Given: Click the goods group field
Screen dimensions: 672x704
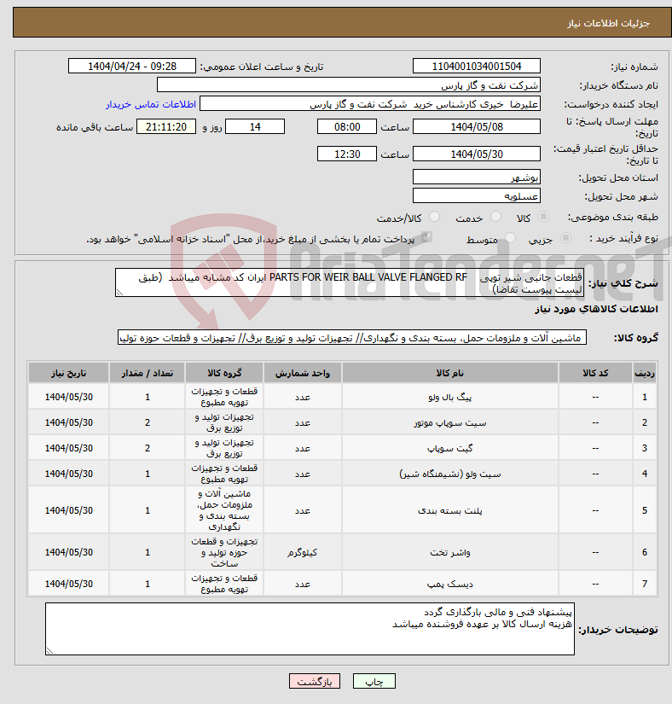Looking at the screenshot, I should click(x=352, y=338).
